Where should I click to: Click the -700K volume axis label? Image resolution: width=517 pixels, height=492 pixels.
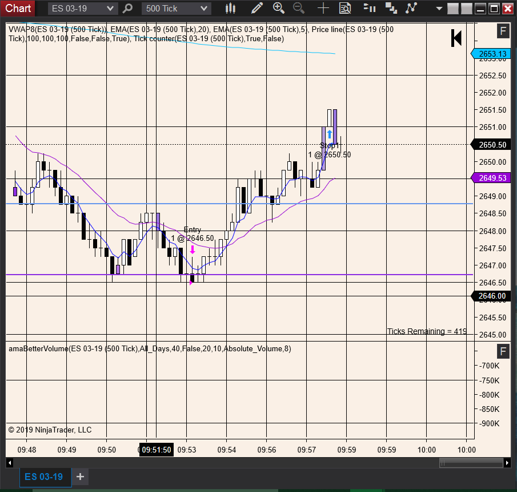(x=490, y=366)
